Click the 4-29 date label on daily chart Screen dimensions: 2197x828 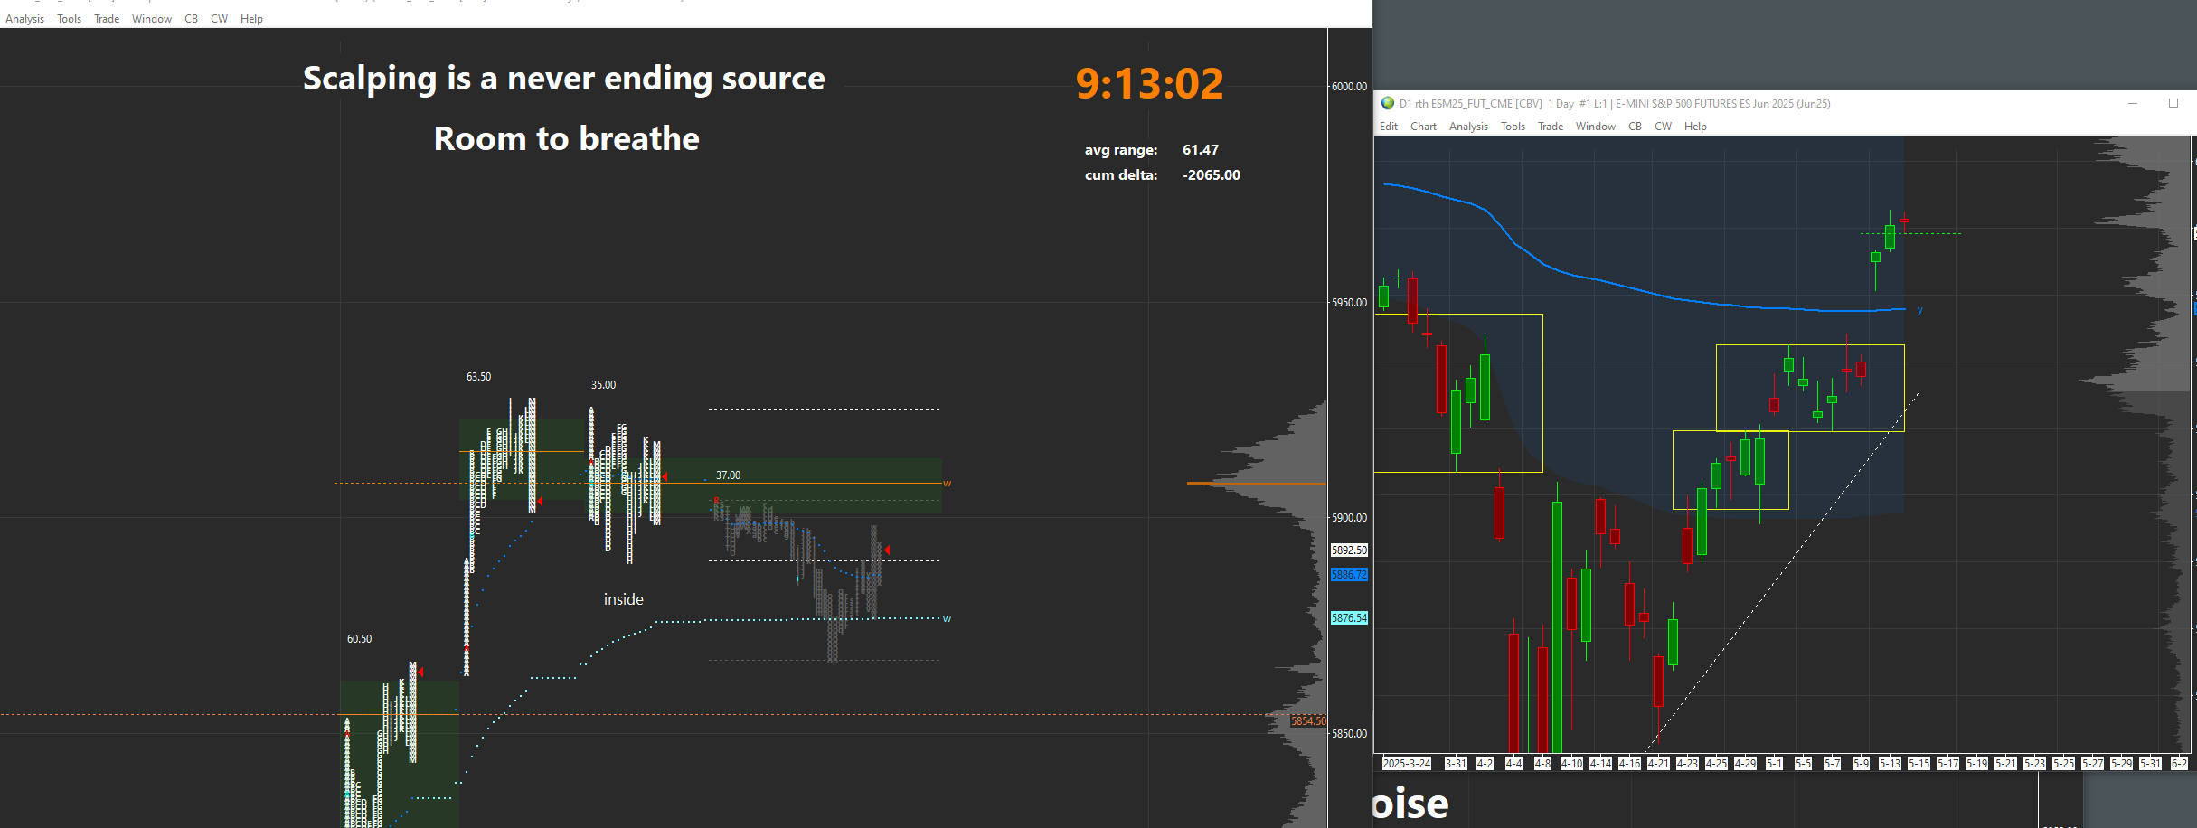tap(1745, 764)
